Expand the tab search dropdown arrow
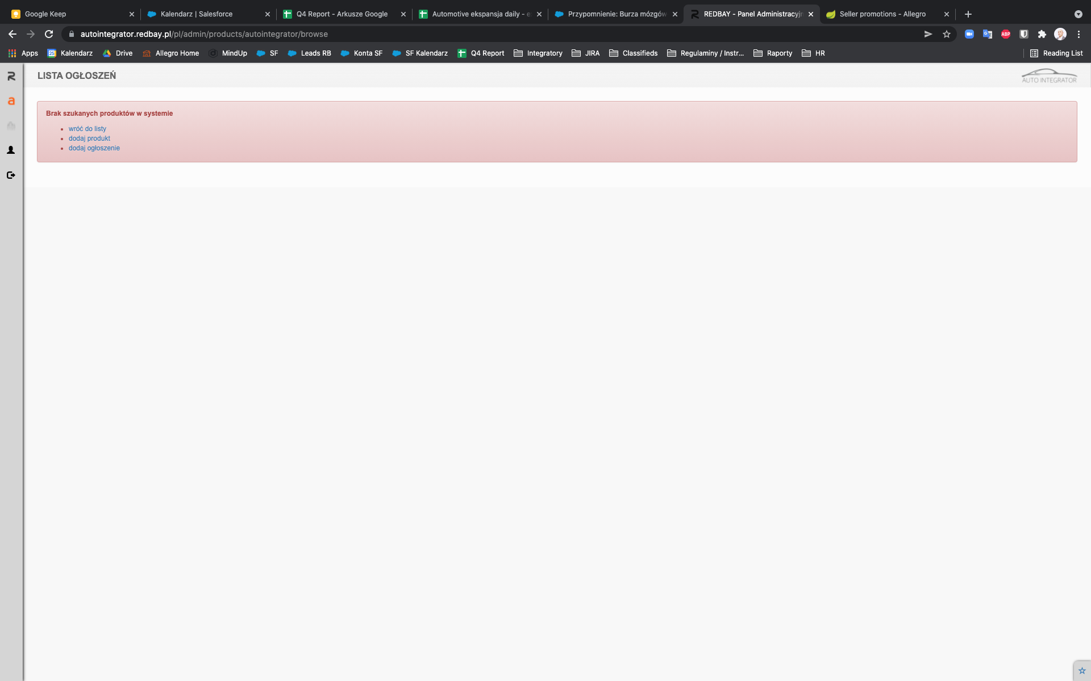The image size is (1091, 681). coord(1078,14)
